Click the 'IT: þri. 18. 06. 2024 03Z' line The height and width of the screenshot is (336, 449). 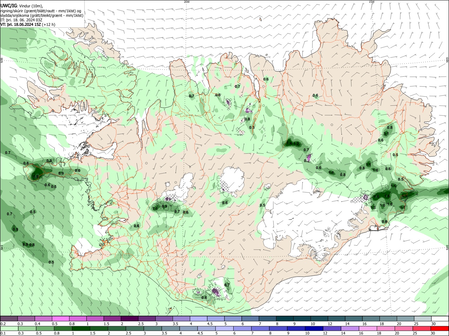(x=21, y=20)
